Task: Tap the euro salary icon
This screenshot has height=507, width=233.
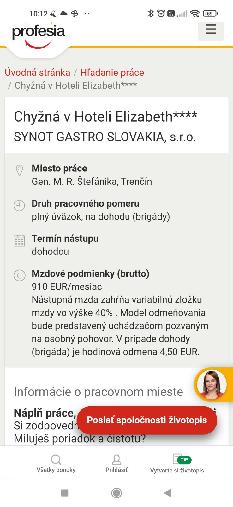Action: coord(19,275)
